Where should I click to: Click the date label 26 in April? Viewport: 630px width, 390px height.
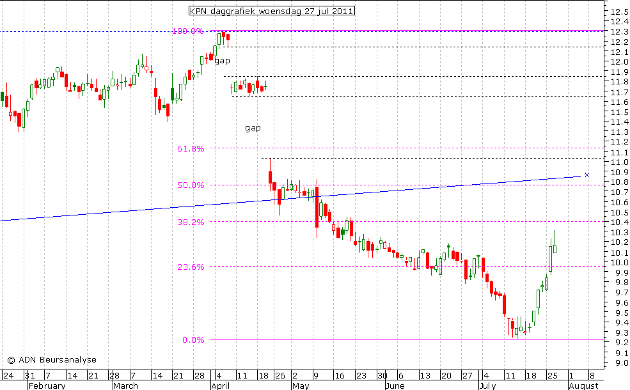(280, 376)
